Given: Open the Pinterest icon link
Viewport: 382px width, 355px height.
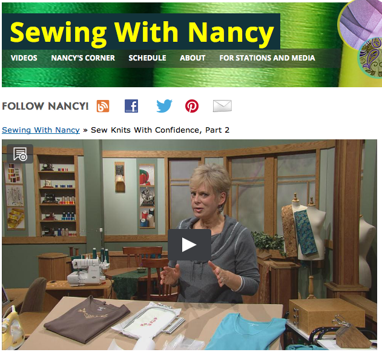Looking at the screenshot, I should 192,106.
